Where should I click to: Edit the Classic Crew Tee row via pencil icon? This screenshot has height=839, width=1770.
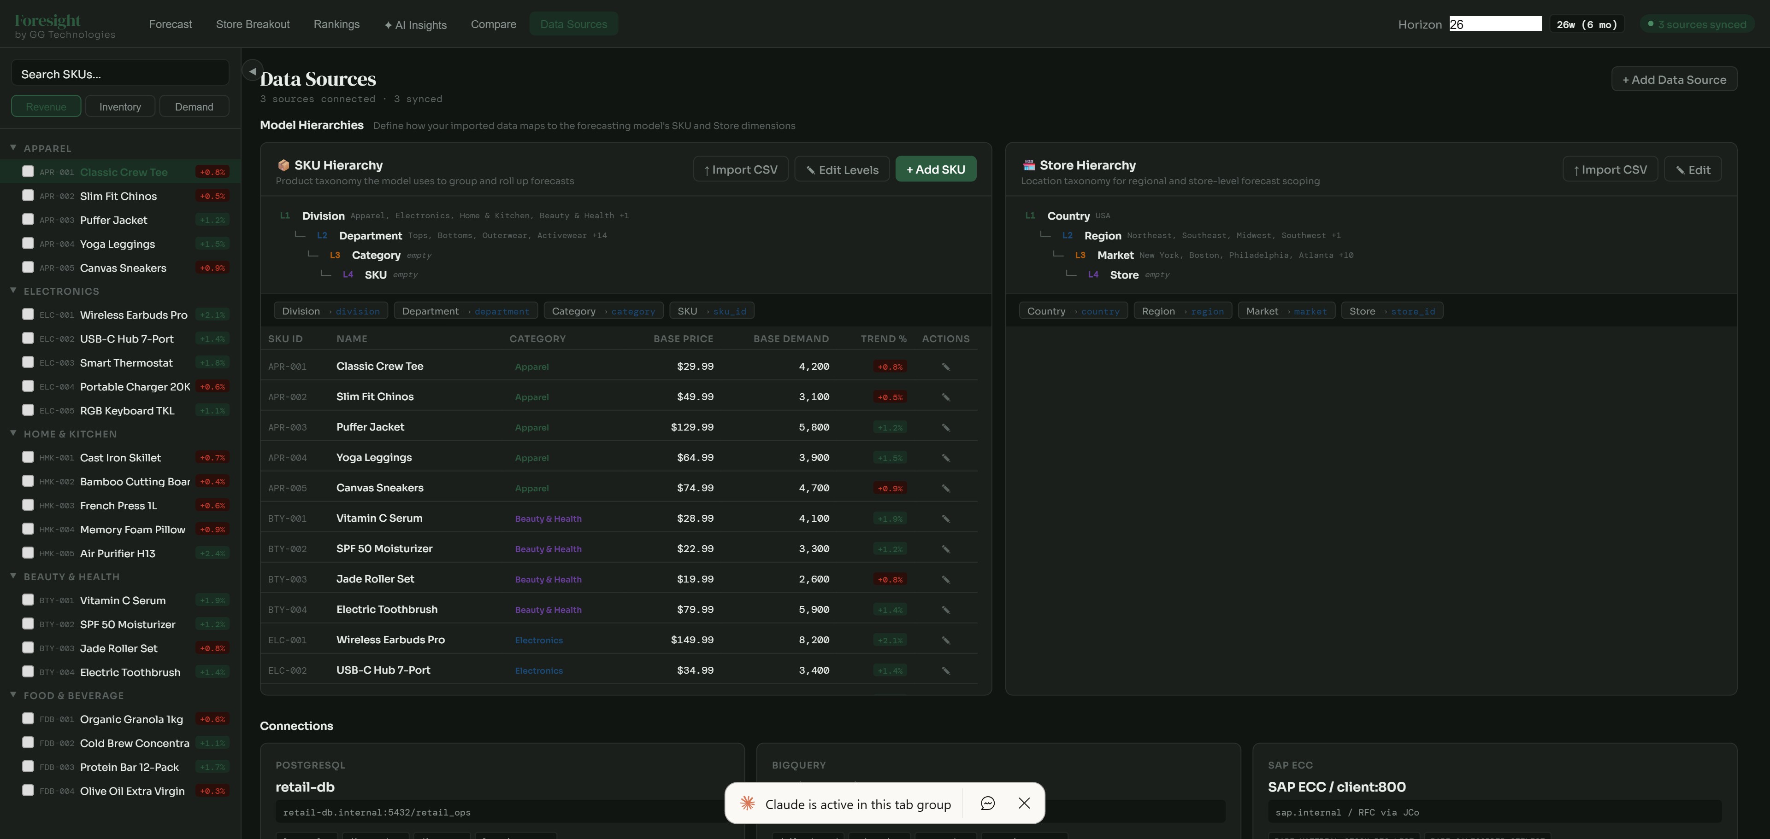[x=946, y=367]
